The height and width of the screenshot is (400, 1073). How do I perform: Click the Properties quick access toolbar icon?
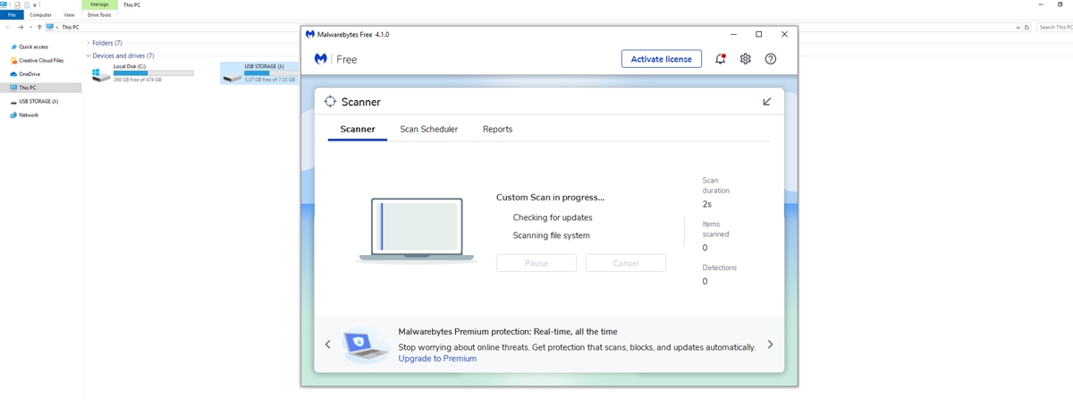tap(17, 4)
